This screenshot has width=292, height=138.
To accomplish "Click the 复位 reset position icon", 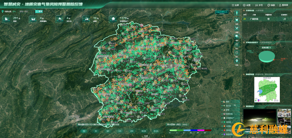I will pos(237,61).
